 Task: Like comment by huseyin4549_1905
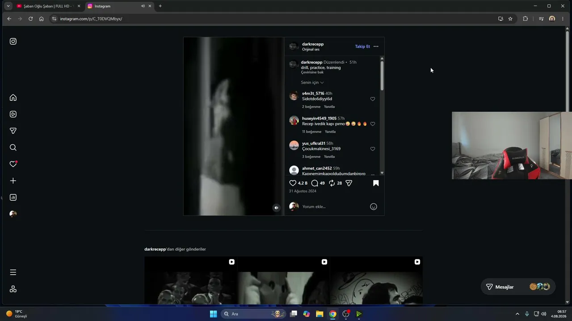(373, 124)
